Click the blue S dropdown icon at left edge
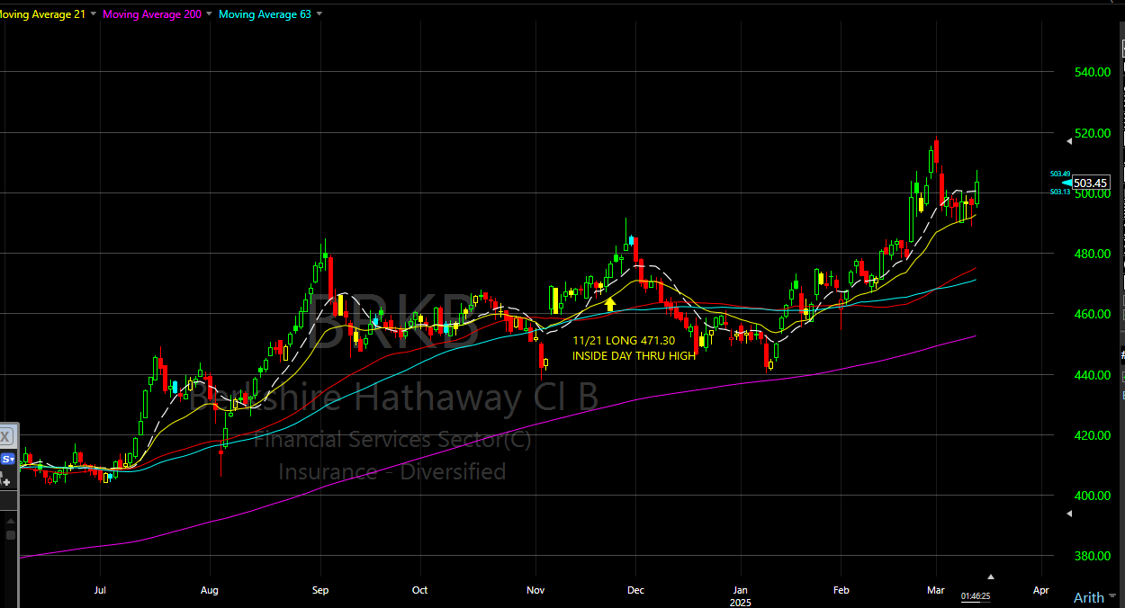1125x608 pixels. click(7, 459)
